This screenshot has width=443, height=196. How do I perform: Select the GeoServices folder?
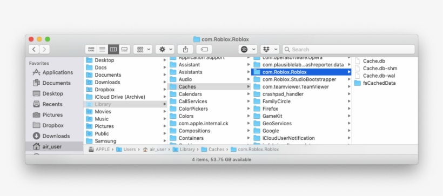pyautogui.click(x=301, y=124)
